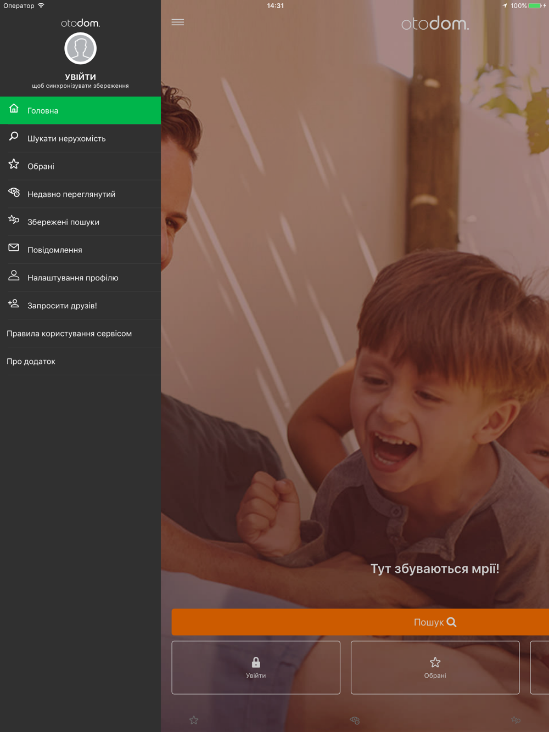
Task: Tap the battery icon in status bar
Action: point(535,5)
